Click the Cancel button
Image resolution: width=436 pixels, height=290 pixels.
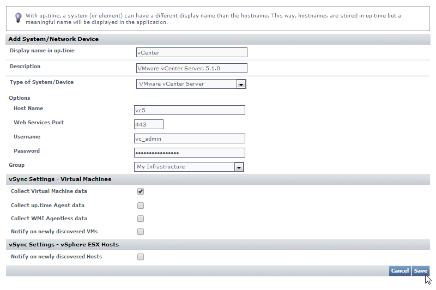tap(399, 271)
